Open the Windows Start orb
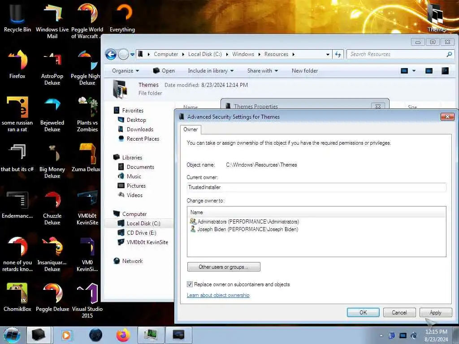The width and height of the screenshot is (459, 344). tap(12, 335)
